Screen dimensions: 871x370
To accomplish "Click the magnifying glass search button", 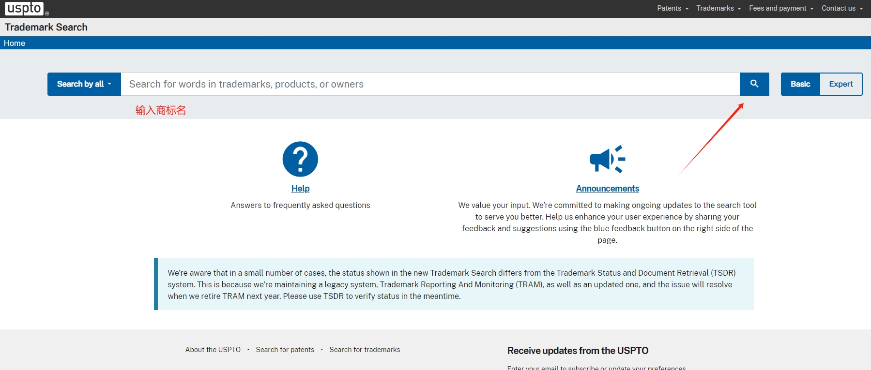I will tap(754, 84).
